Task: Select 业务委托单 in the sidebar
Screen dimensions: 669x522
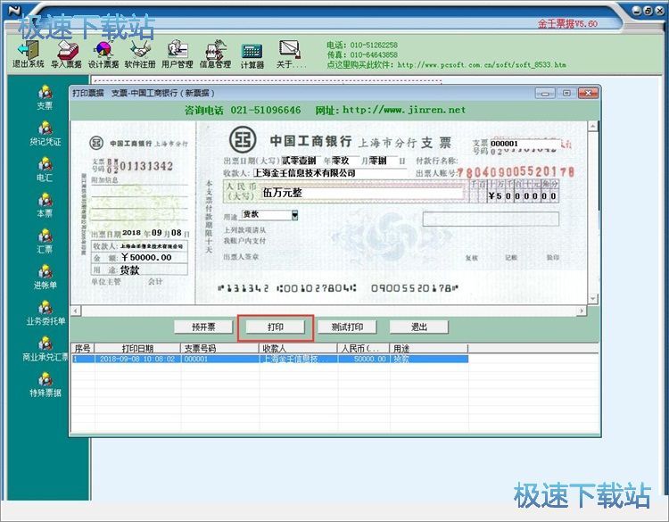Action: (x=45, y=313)
